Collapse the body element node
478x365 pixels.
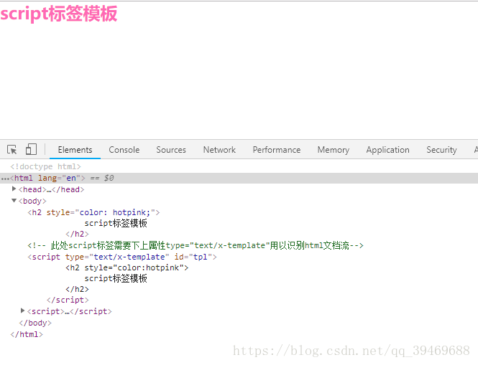click(x=14, y=201)
